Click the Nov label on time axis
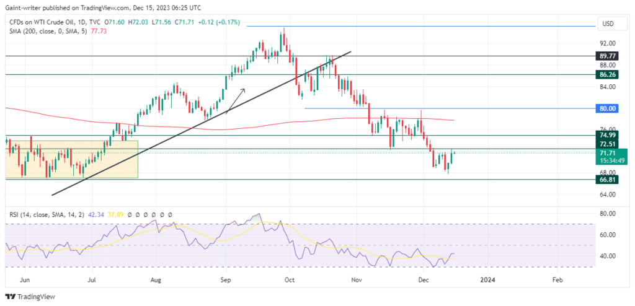Image resolution: width=635 pixels, height=306 pixels. click(x=357, y=280)
